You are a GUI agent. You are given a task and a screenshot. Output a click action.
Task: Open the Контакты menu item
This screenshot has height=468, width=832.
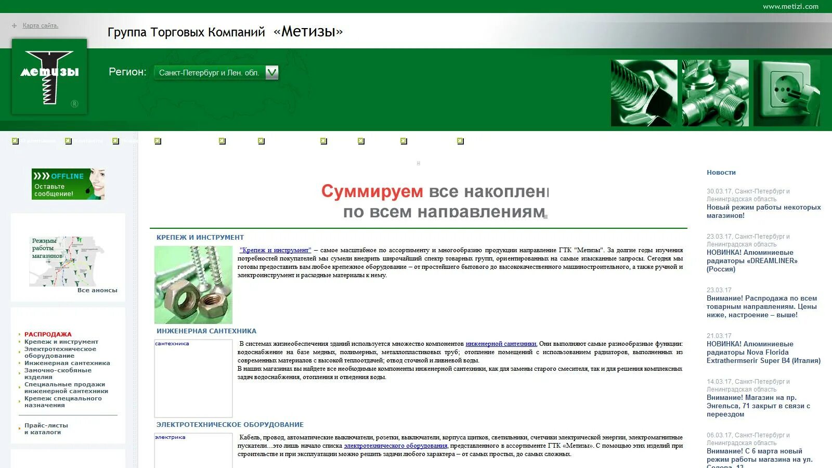coord(88,141)
